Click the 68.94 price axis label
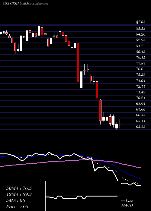The height and width of the screenshot is (211, 151). point(141,104)
